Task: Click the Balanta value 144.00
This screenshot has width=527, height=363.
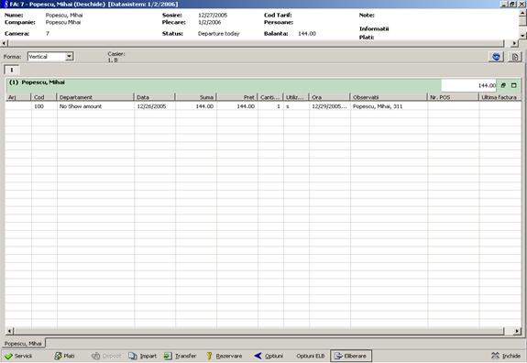Action: pyautogui.click(x=307, y=34)
